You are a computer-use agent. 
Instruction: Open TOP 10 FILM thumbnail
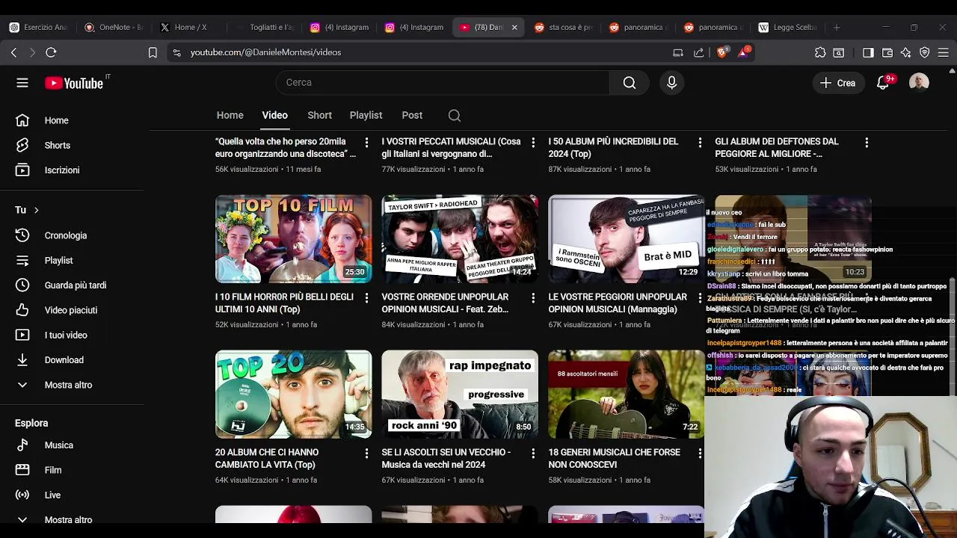tap(293, 239)
